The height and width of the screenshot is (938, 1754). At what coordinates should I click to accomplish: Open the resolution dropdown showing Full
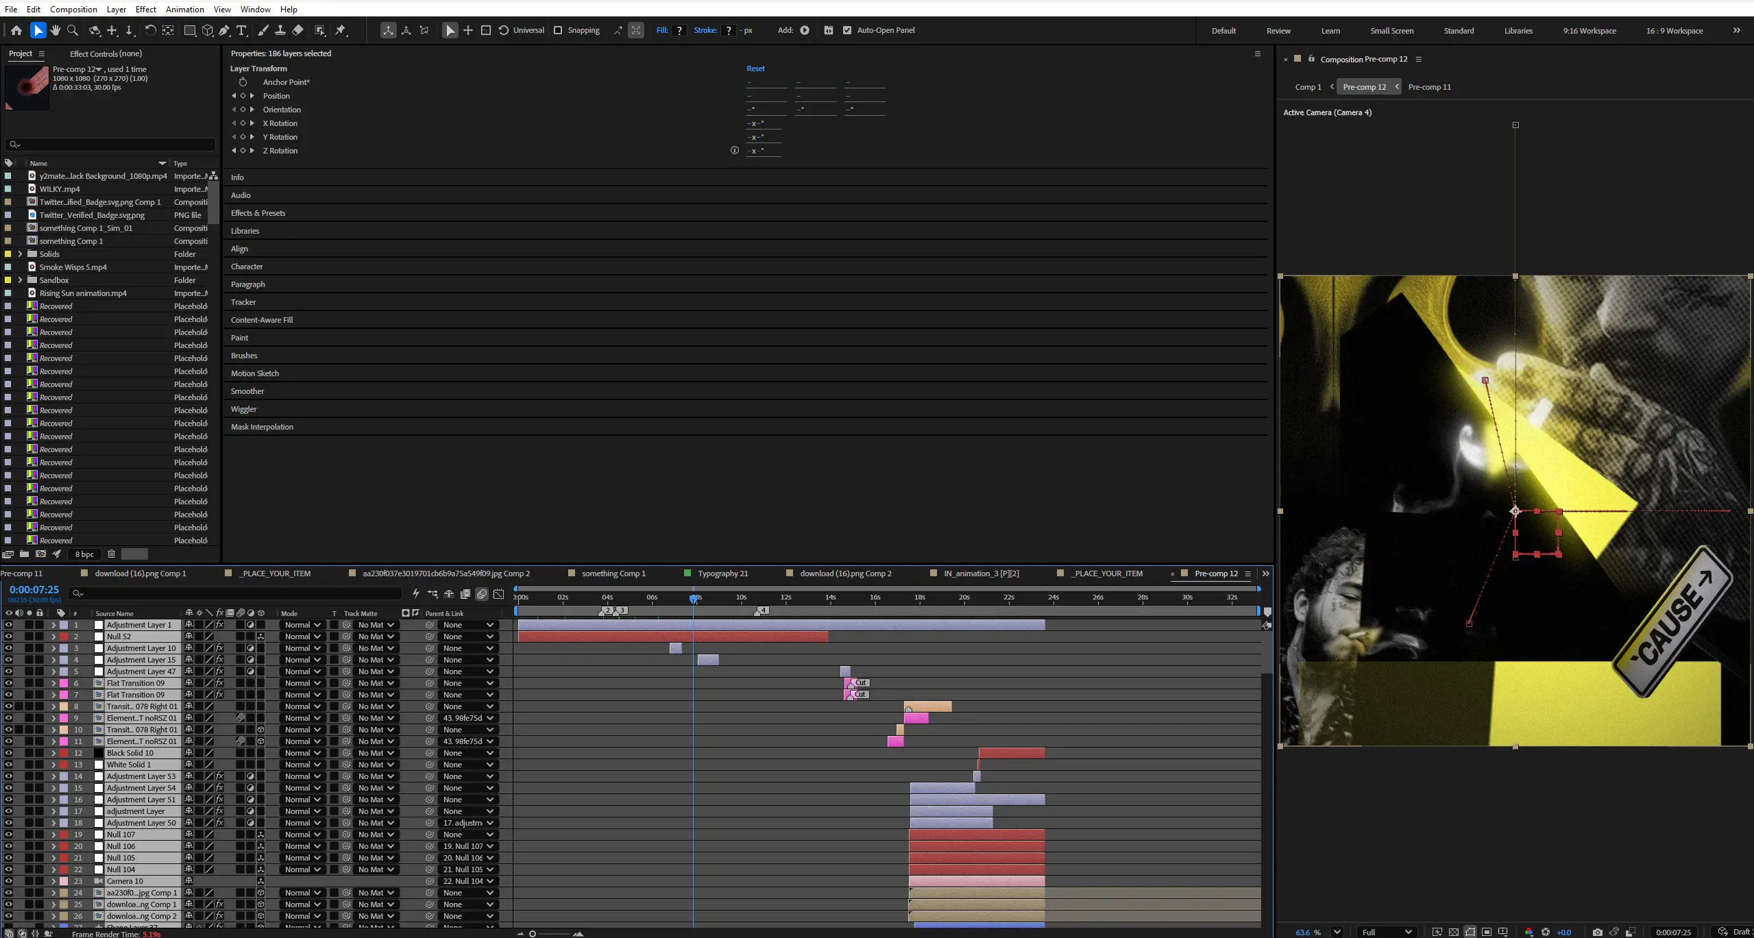coord(1386,932)
